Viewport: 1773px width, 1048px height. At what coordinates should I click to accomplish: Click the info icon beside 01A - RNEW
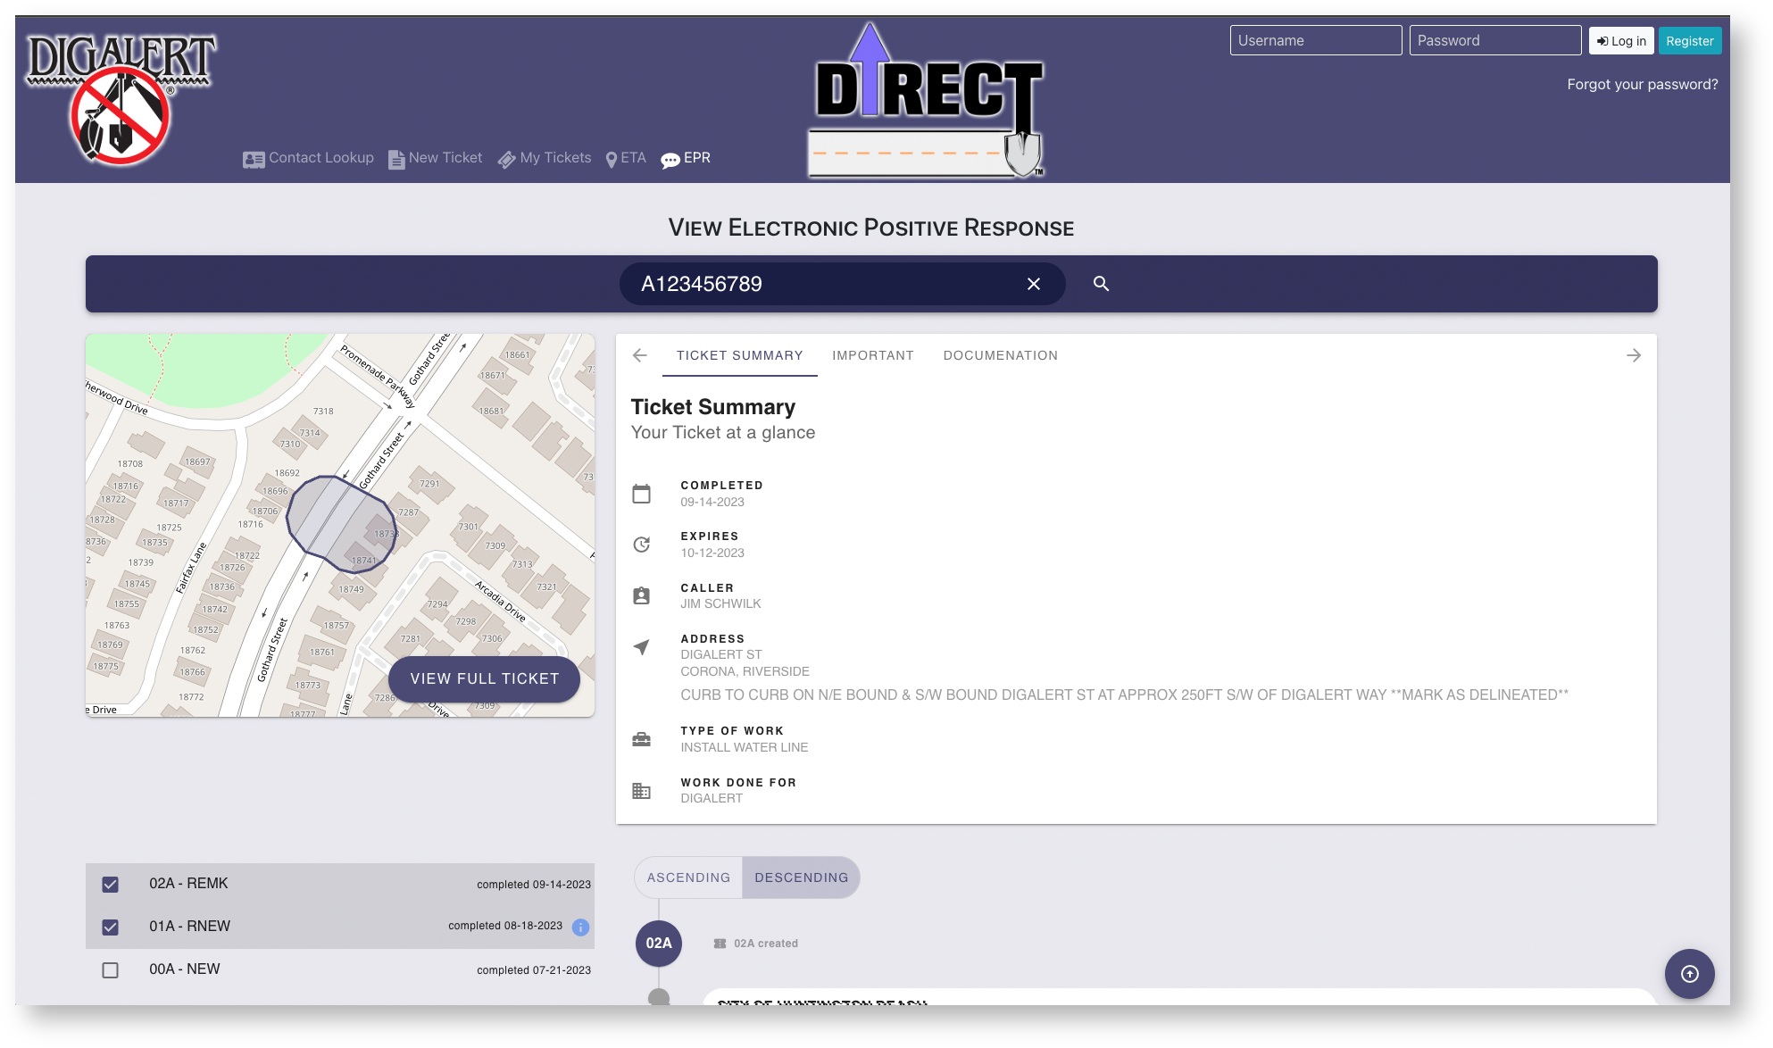[x=580, y=927]
